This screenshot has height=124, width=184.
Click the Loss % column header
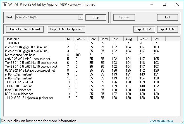(x=80, y=39)
